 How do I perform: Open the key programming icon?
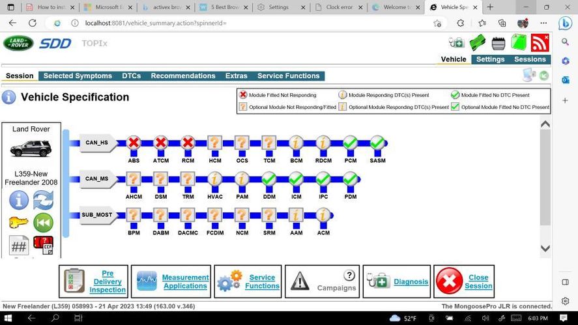[x=18, y=223]
